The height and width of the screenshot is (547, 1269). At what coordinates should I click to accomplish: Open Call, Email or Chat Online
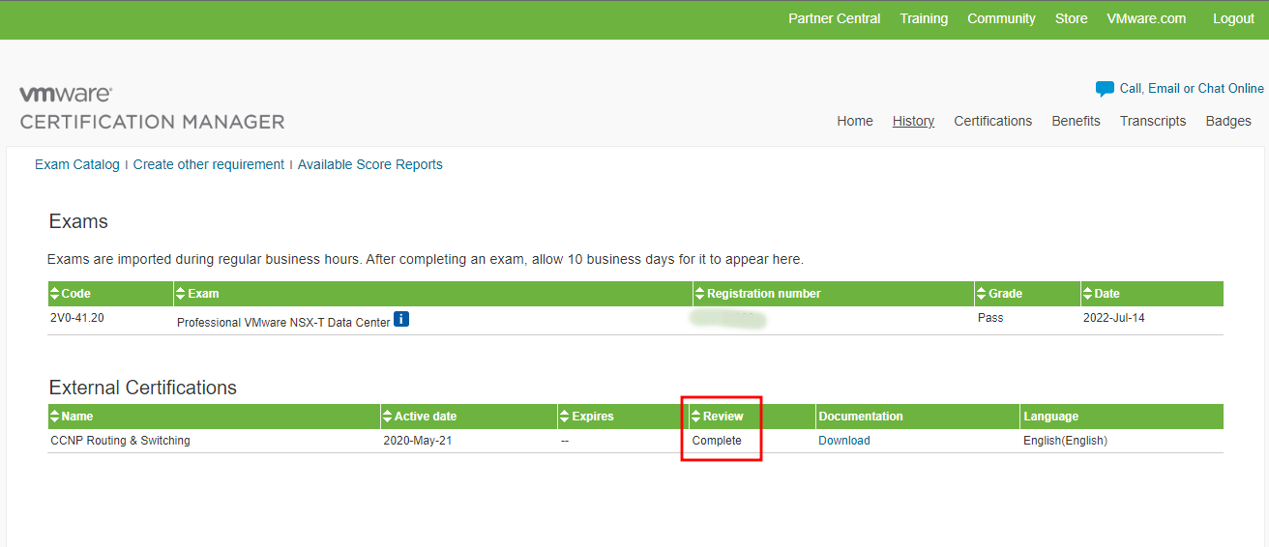(x=1192, y=88)
